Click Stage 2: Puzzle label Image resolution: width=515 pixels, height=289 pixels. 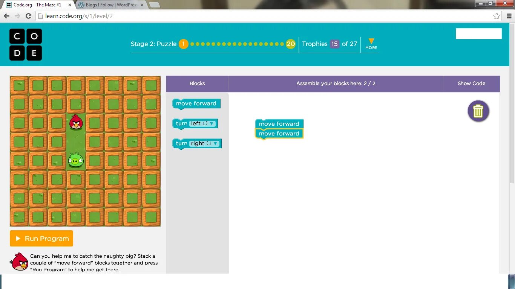click(154, 44)
